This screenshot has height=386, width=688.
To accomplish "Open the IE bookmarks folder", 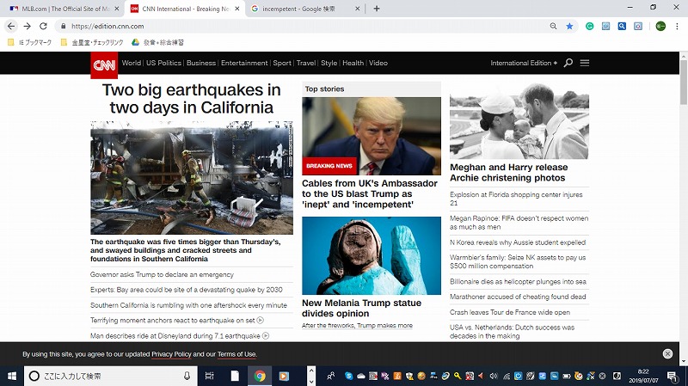I will pos(30,42).
